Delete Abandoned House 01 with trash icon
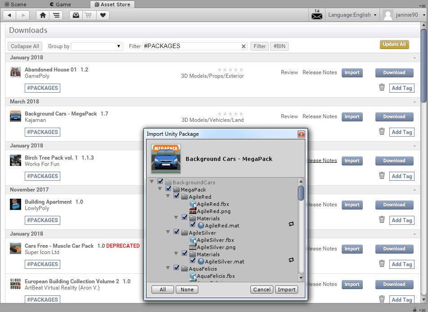Viewport: 428px width, 312px height. pos(382,87)
